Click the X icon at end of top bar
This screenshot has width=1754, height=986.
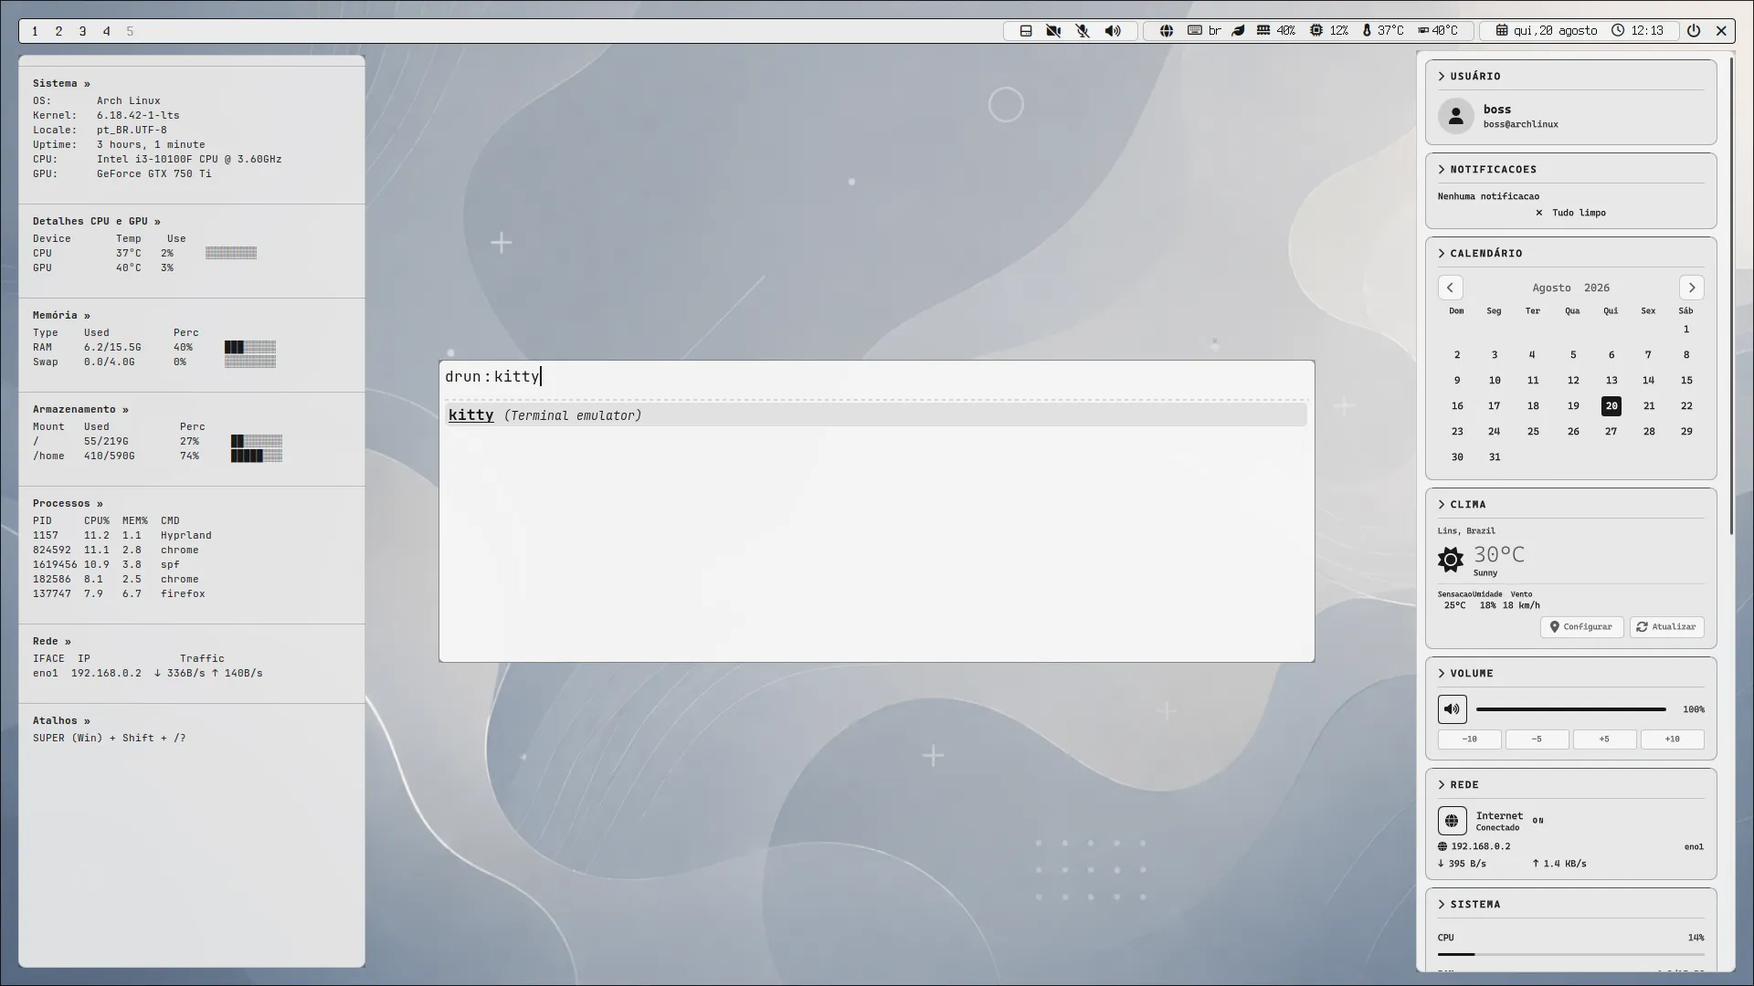[1721, 31]
